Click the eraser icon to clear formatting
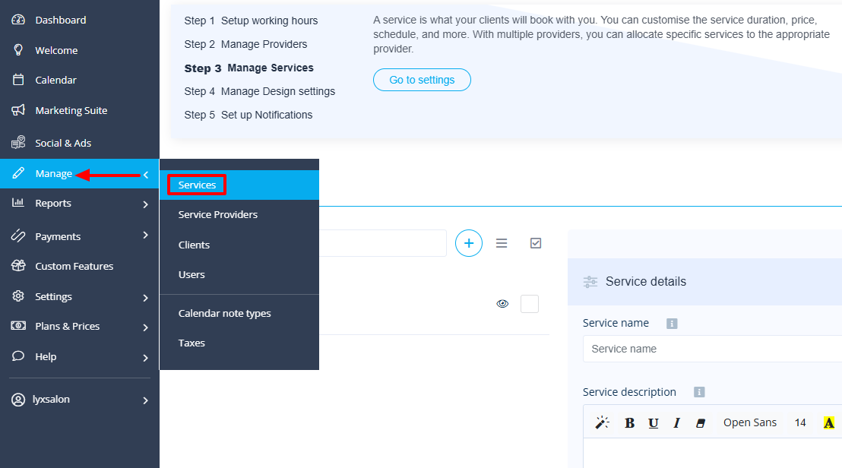842x468 pixels. point(700,422)
